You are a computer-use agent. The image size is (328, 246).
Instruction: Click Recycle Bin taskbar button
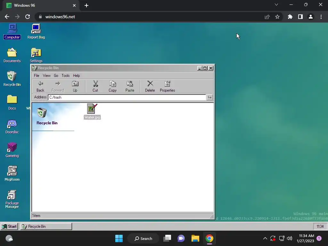[x=46, y=226]
